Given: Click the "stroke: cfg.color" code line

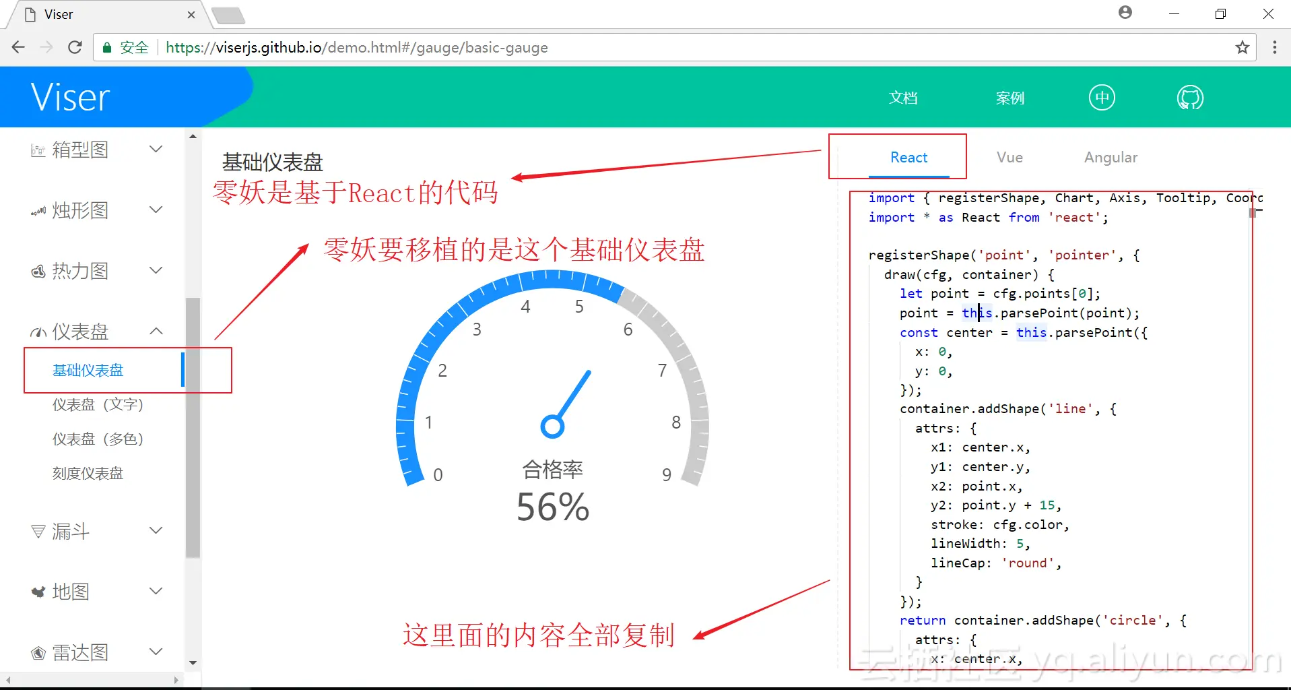Looking at the screenshot, I should (x=1000, y=525).
